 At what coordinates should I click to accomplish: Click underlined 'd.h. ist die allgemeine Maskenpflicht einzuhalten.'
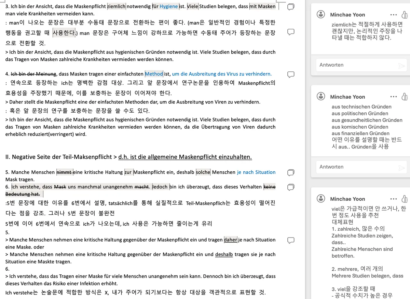point(185,157)
